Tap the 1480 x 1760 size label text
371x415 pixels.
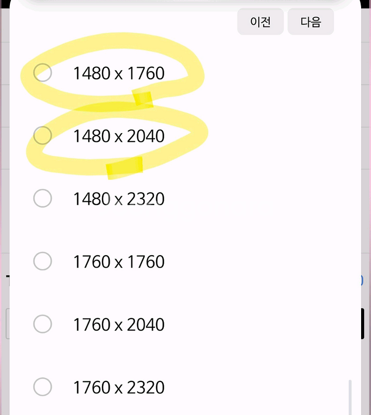tap(119, 73)
